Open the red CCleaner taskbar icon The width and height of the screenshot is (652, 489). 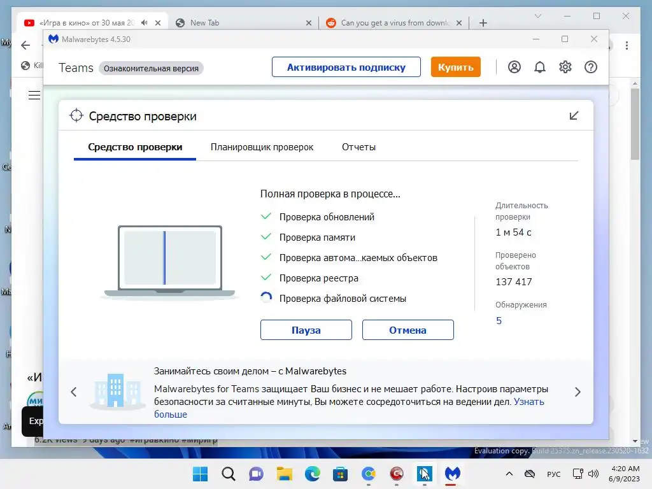point(396,474)
